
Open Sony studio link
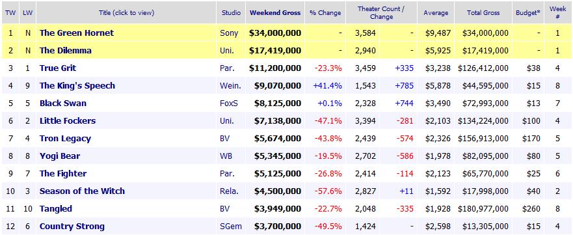[x=229, y=33]
